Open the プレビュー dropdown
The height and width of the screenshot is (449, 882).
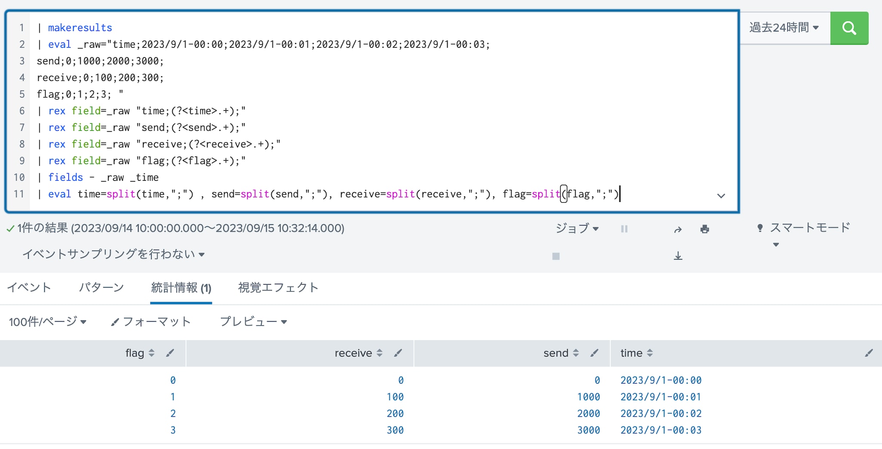(x=253, y=322)
